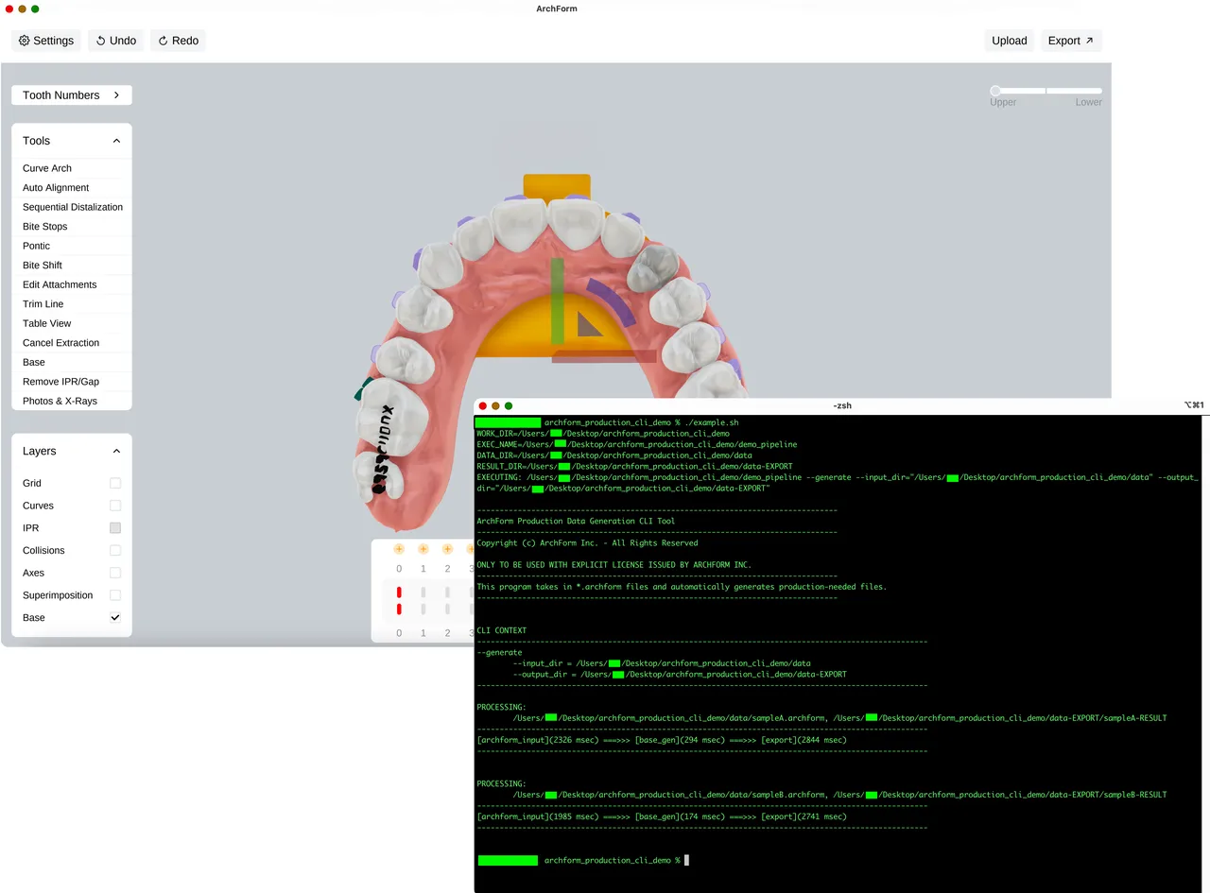This screenshot has height=893, width=1210.
Task: Collapse the Layers panel
Action: (x=116, y=452)
